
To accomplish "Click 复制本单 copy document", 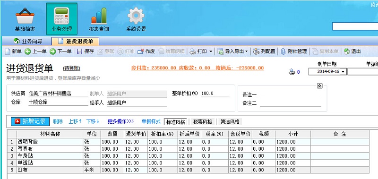I will click(x=326, y=51).
